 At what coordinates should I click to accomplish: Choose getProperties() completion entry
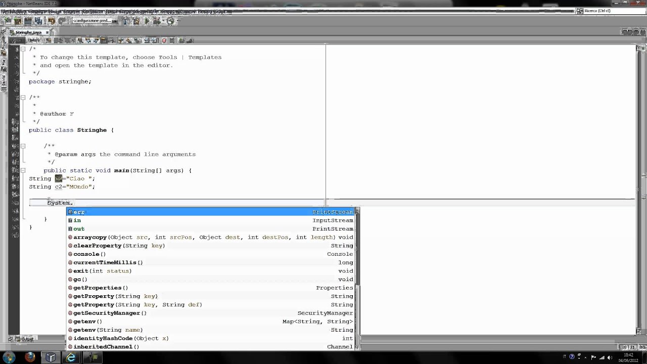tap(211, 288)
